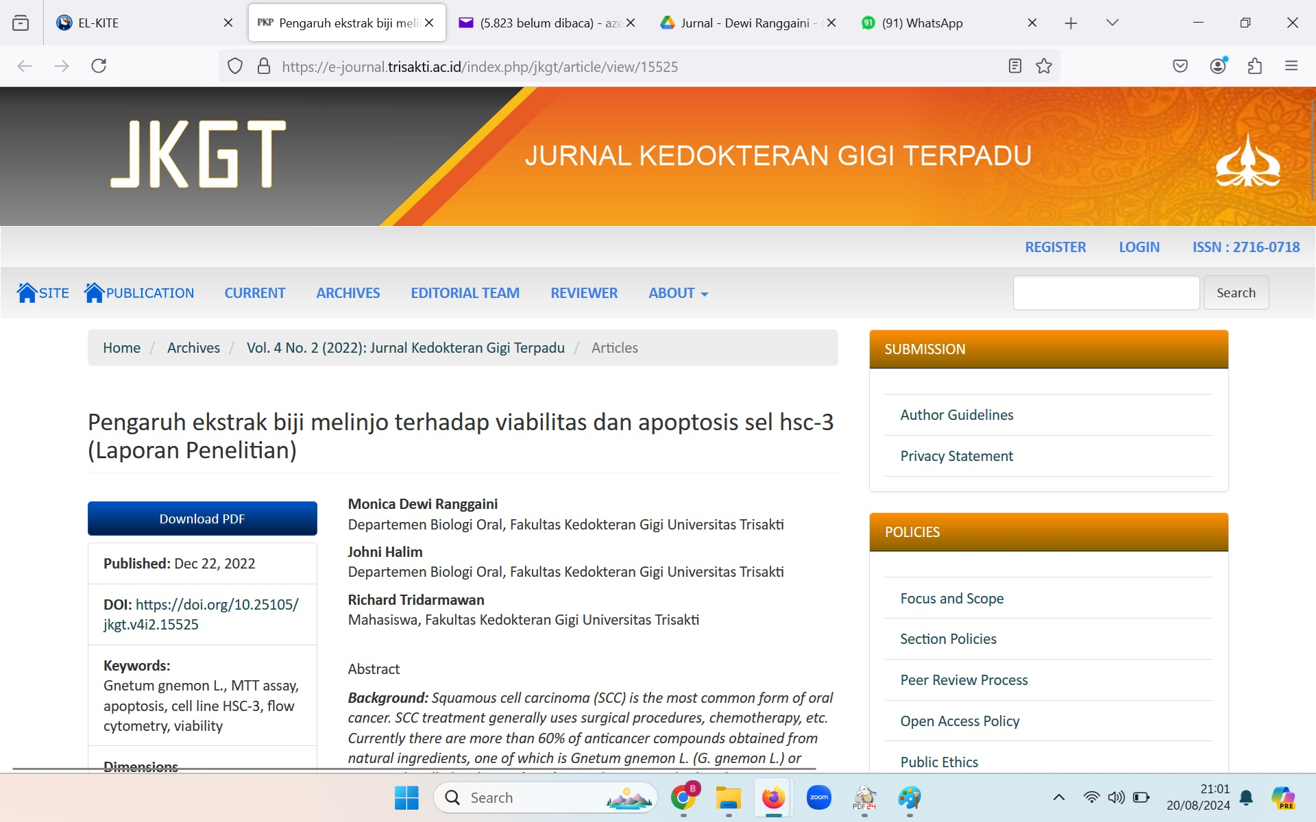Open notifications bell icon

pos(1247,797)
